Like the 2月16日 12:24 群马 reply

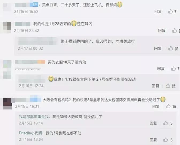coord(171,86)
